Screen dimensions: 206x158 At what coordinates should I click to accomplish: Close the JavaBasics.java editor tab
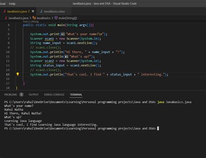(x=33, y=11)
